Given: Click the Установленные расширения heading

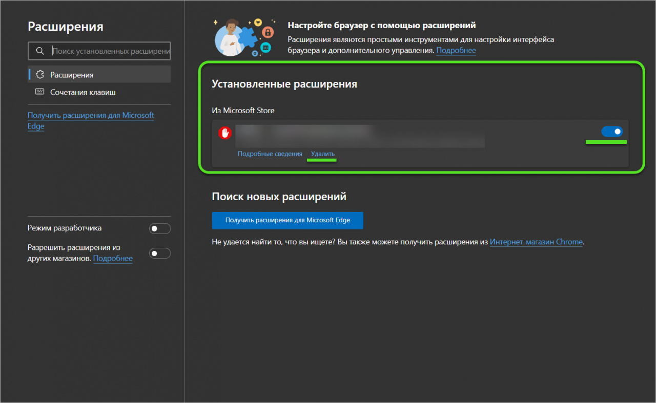Looking at the screenshot, I should [x=284, y=84].
